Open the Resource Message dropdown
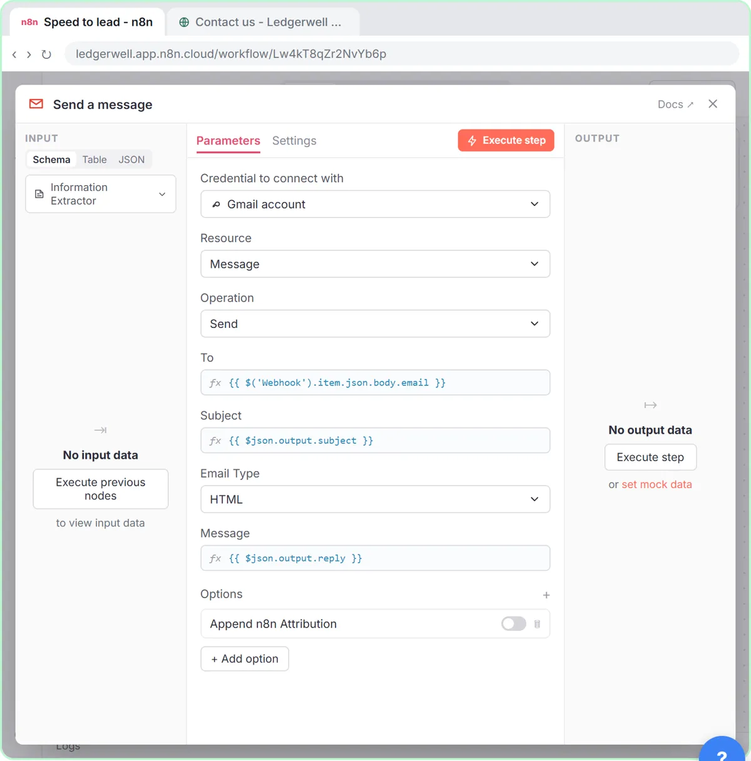751x761 pixels. tap(375, 264)
